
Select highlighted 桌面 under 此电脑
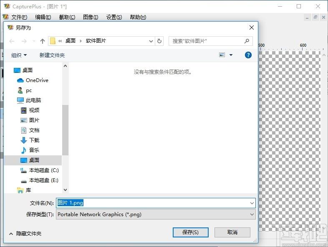tap(33, 160)
